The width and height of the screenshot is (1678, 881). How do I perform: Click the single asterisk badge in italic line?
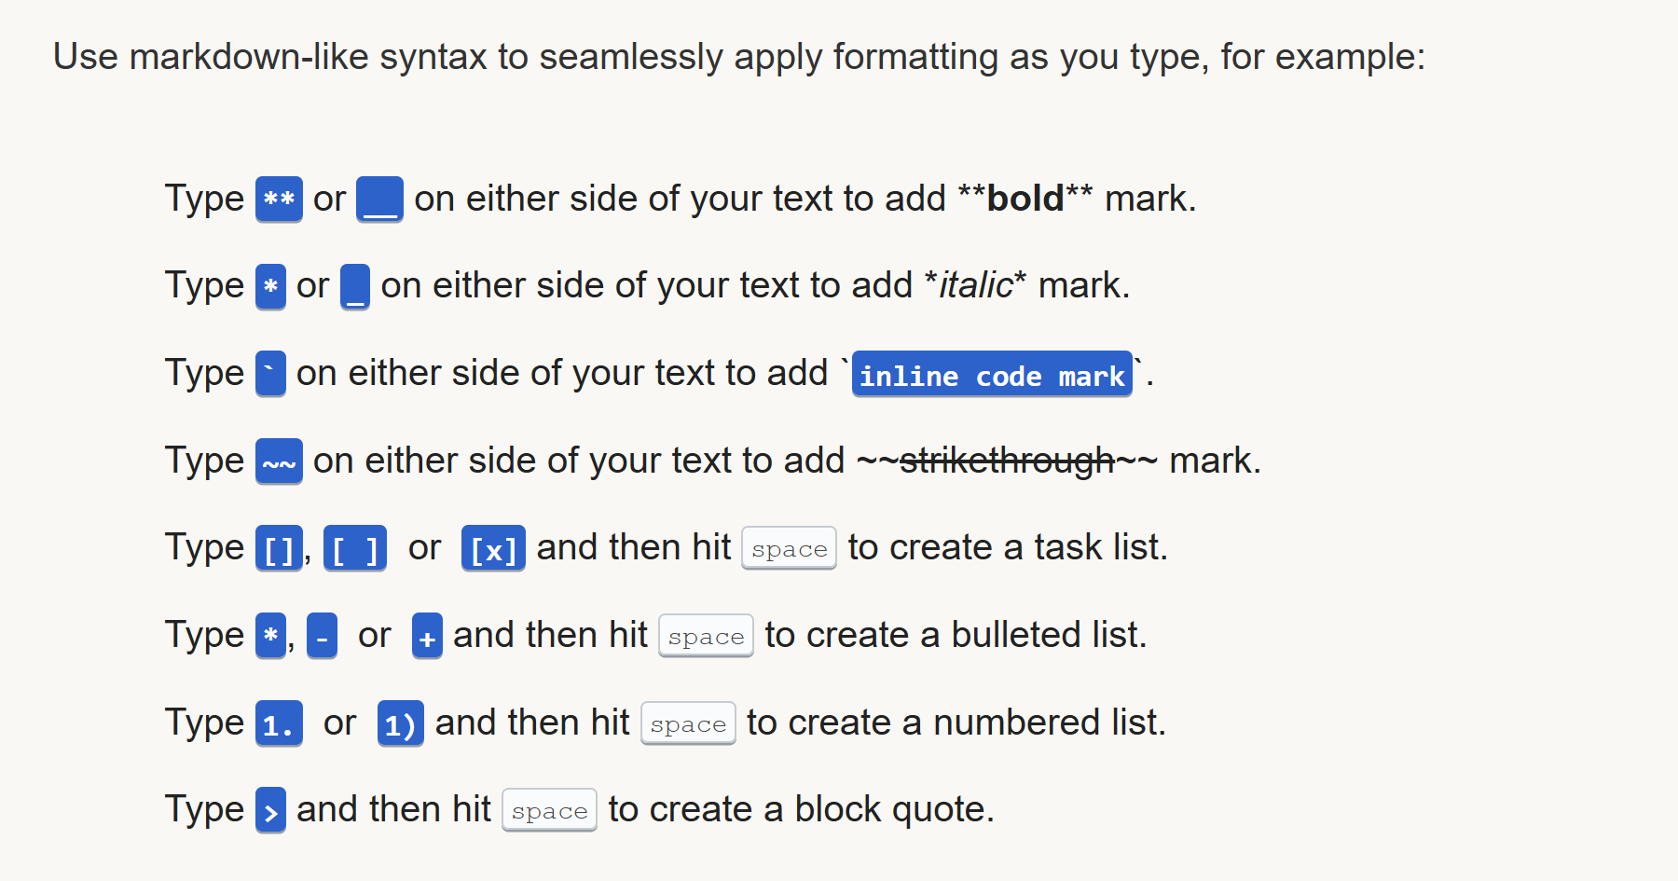pyautogui.click(x=270, y=286)
